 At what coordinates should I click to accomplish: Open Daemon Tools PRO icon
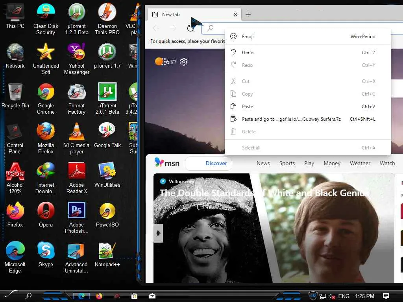(107, 18)
